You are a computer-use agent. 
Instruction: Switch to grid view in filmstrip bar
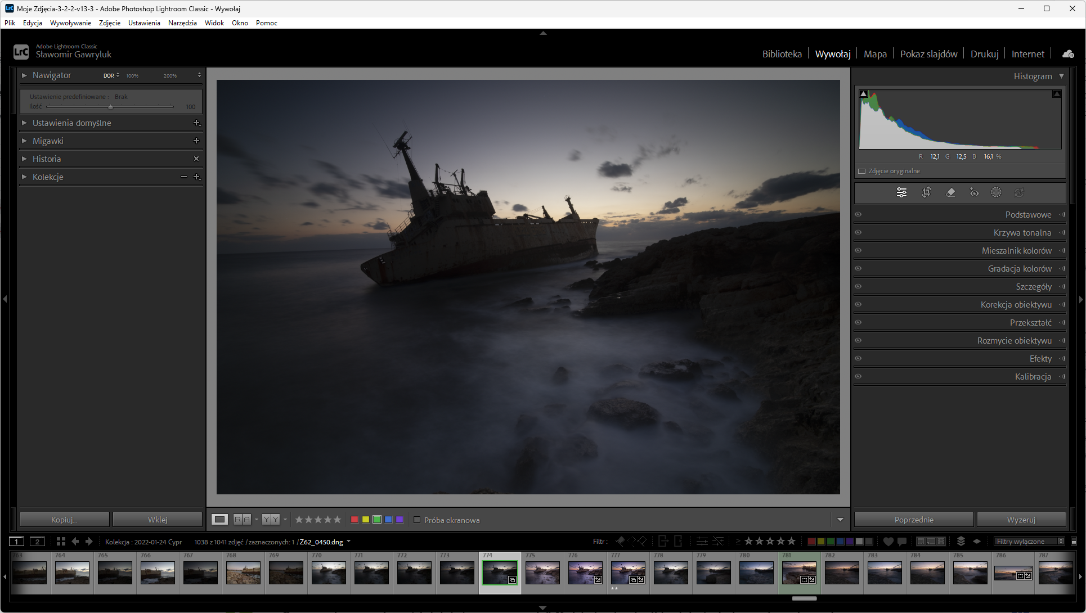pyautogui.click(x=61, y=542)
